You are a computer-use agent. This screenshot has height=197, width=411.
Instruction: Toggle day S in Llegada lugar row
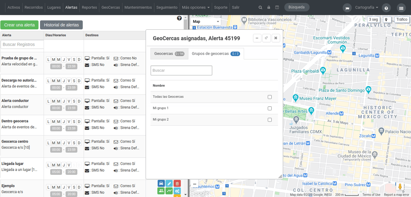pyautogui.click(x=74, y=165)
